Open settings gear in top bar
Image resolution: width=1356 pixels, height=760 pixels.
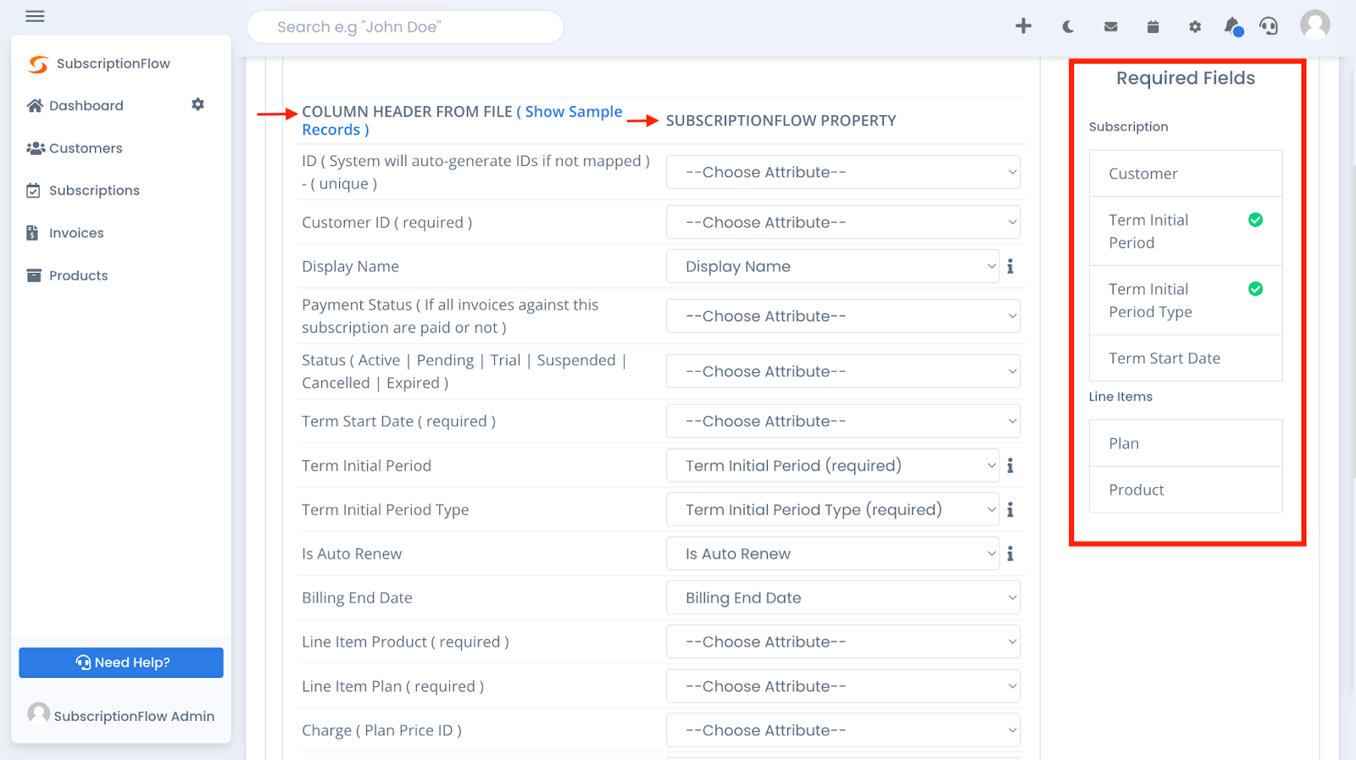click(x=1195, y=27)
